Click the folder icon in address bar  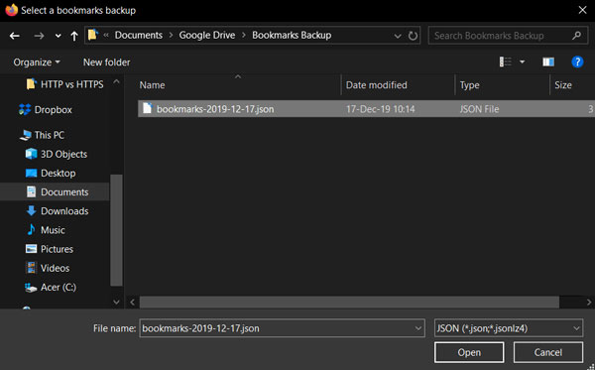pos(93,35)
